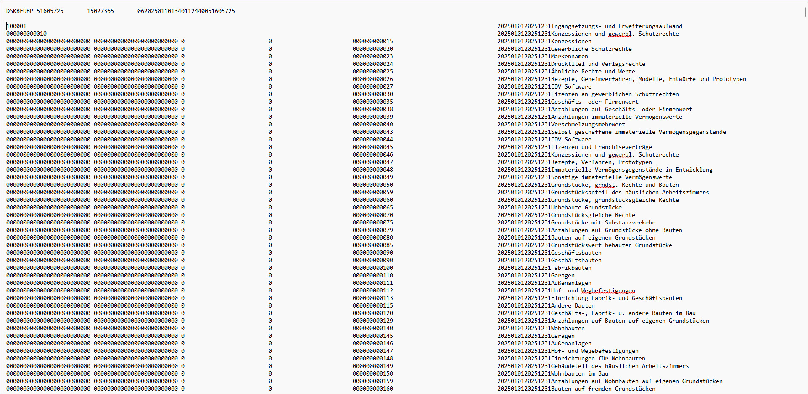This screenshot has height=394, width=808.
Task: Select account code 000000000027
Action: pyautogui.click(x=373, y=86)
